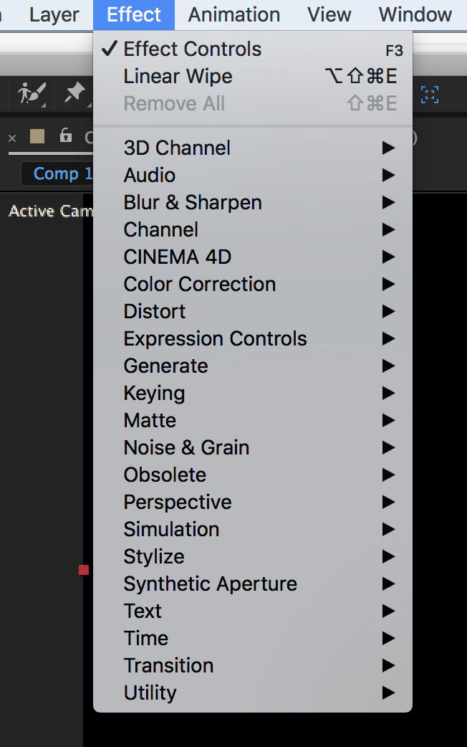Open the Stylize effects submenu
467x747 pixels.
pyautogui.click(x=154, y=557)
